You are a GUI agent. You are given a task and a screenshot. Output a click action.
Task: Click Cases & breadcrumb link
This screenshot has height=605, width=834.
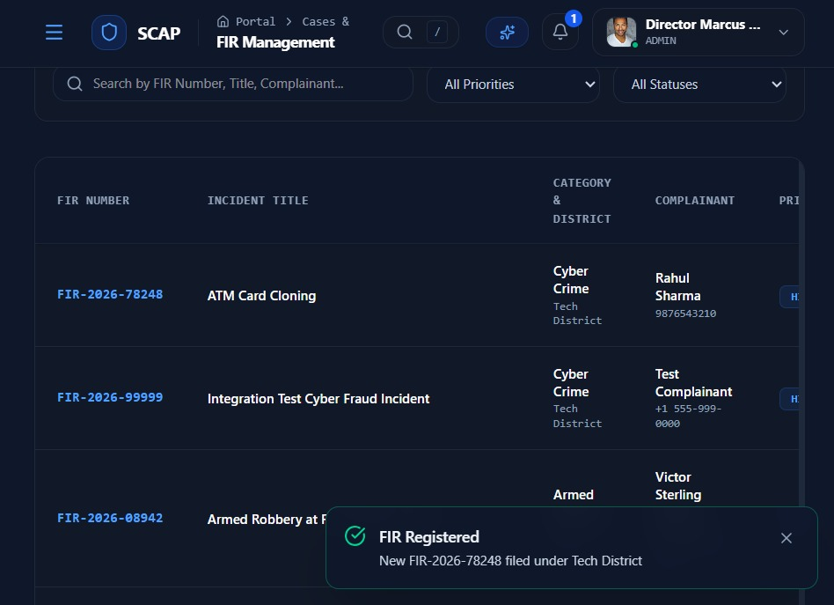[x=326, y=21]
